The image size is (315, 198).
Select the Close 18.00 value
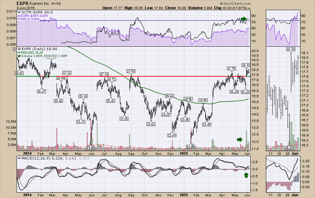(175, 8)
